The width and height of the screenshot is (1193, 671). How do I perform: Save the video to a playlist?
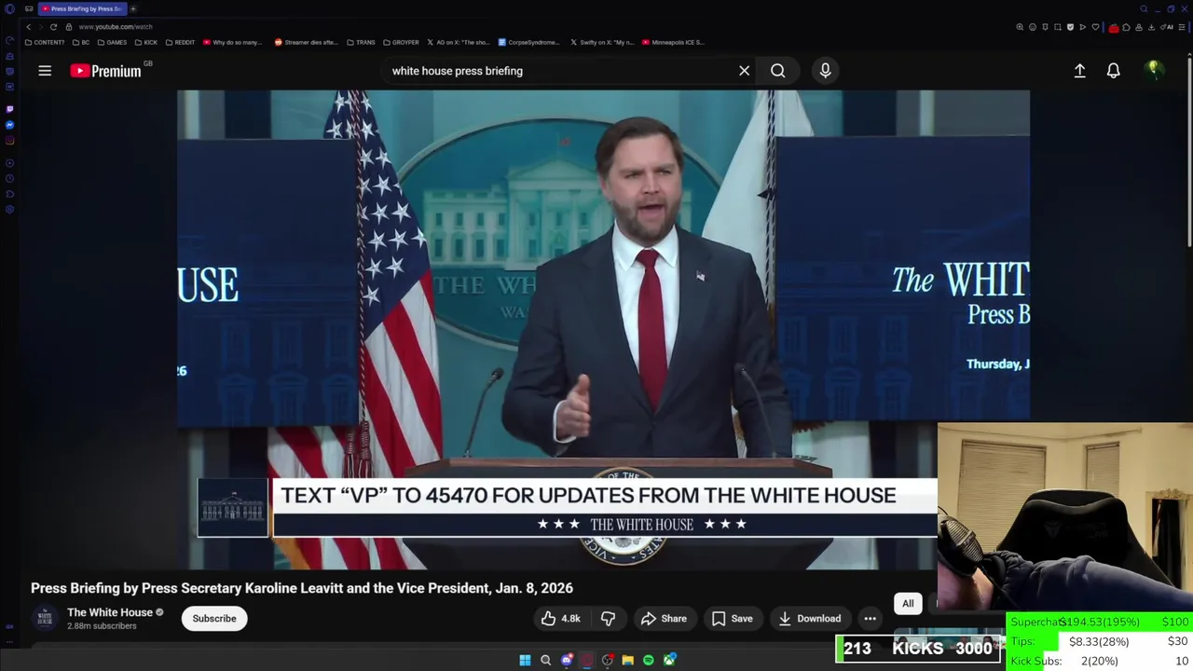pos(732,618)
